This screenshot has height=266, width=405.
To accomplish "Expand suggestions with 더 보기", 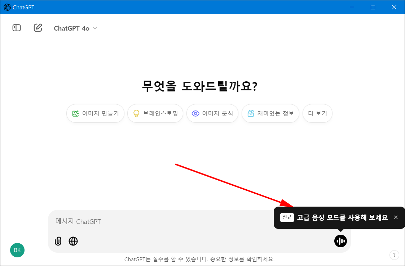I will (x=317, y=113).
